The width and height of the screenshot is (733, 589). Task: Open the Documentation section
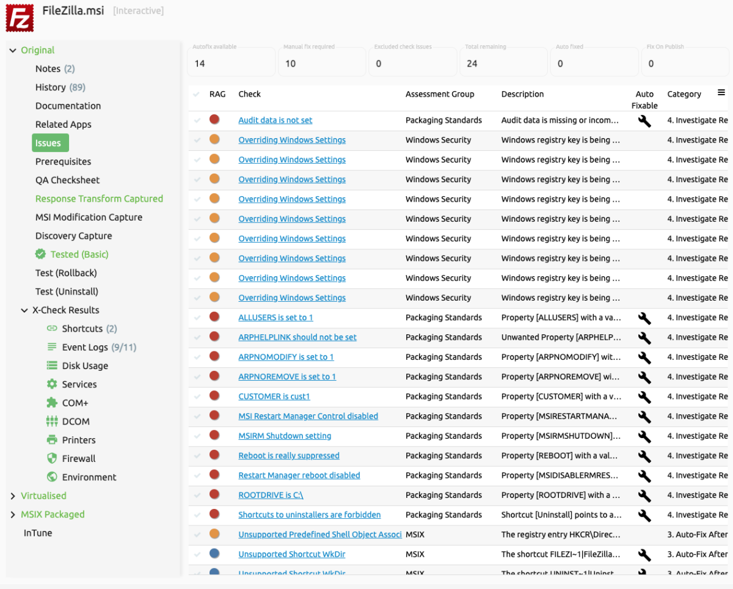pos(68,106)
